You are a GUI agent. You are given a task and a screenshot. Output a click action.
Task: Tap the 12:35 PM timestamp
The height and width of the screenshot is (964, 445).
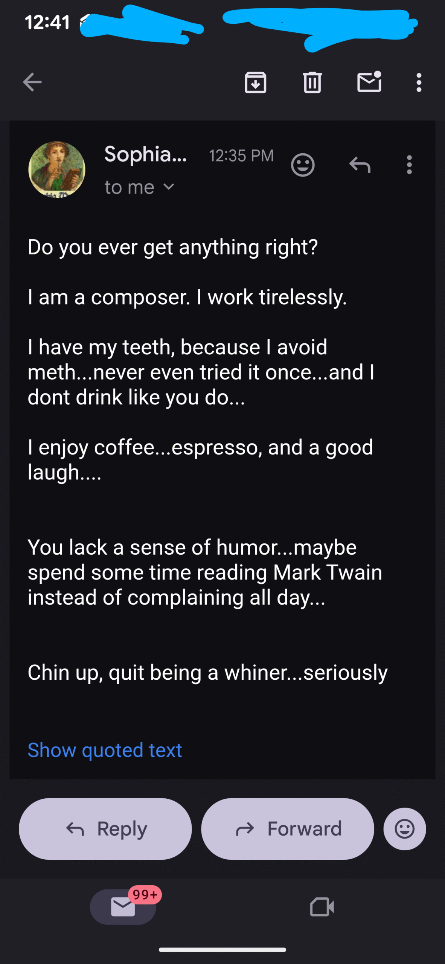[x=241, y=156]
